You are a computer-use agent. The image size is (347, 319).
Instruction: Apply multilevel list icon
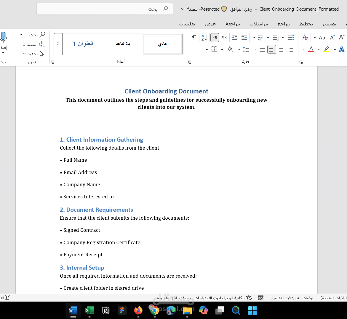pos(260,38)
